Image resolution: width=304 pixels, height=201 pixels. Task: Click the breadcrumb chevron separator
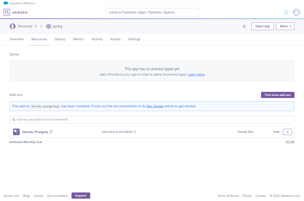coord(42,26)
